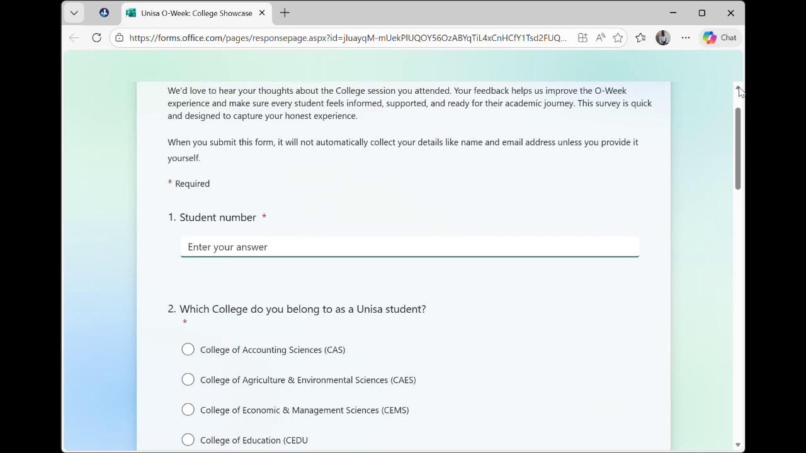The height and width of the screenshot is (453, 806).
Task: Open browser Settings and more menu
Action: tap(686, 38)
